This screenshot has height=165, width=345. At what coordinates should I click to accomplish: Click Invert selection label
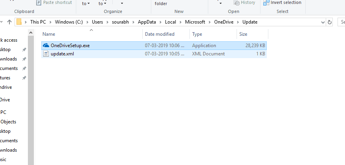coord(286,2)
